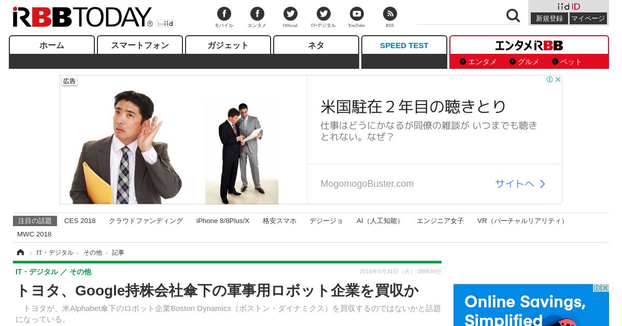Click the 新規登録 button
Image resolution: width=622 pixels, height=326 pixels.
(549, 18)
